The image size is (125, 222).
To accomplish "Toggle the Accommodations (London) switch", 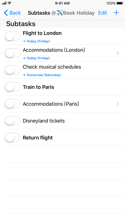I will click(13, 53).
